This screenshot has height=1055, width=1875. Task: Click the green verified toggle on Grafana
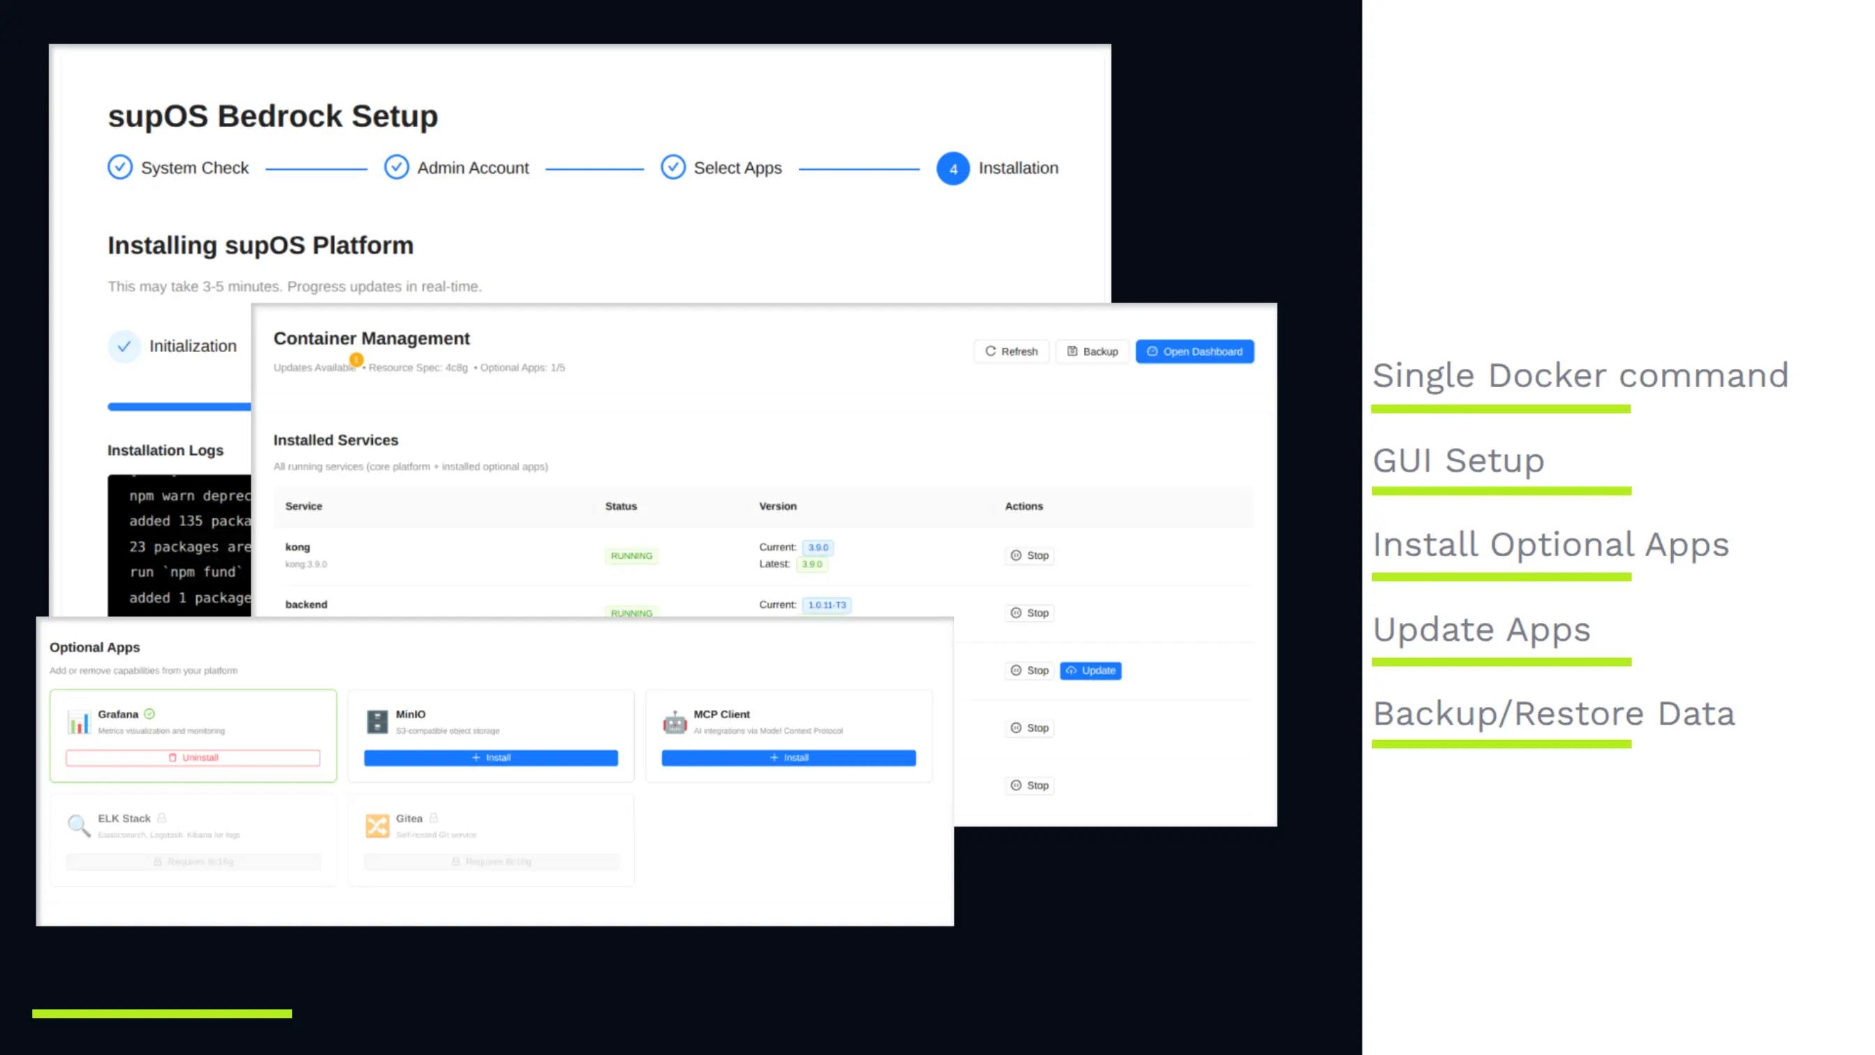[150, 713]
